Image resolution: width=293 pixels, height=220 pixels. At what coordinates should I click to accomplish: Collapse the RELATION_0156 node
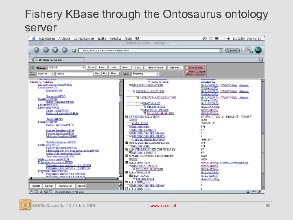click(127, 172)
